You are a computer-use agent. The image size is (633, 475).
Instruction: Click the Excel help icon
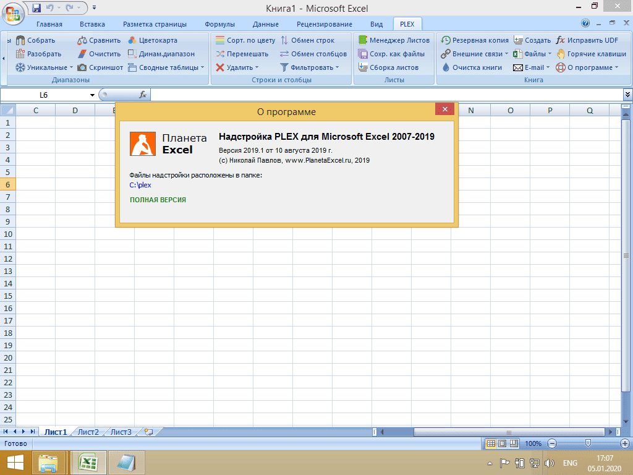pos(585,23)
